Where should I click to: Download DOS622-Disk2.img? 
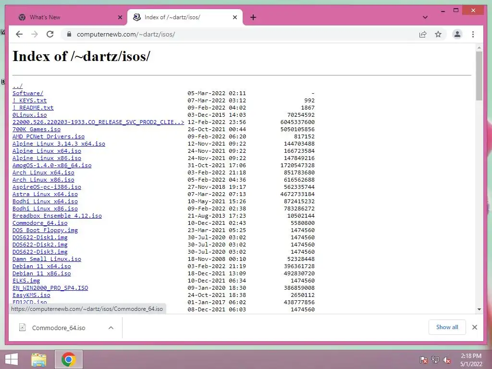coord(40,245)
